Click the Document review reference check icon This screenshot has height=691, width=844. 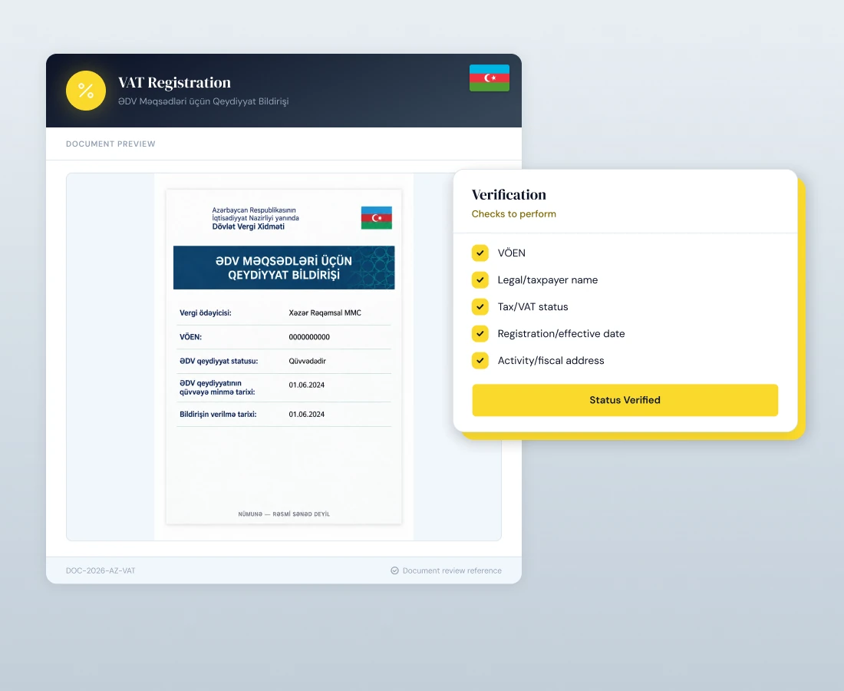click(x=394, y=570)
